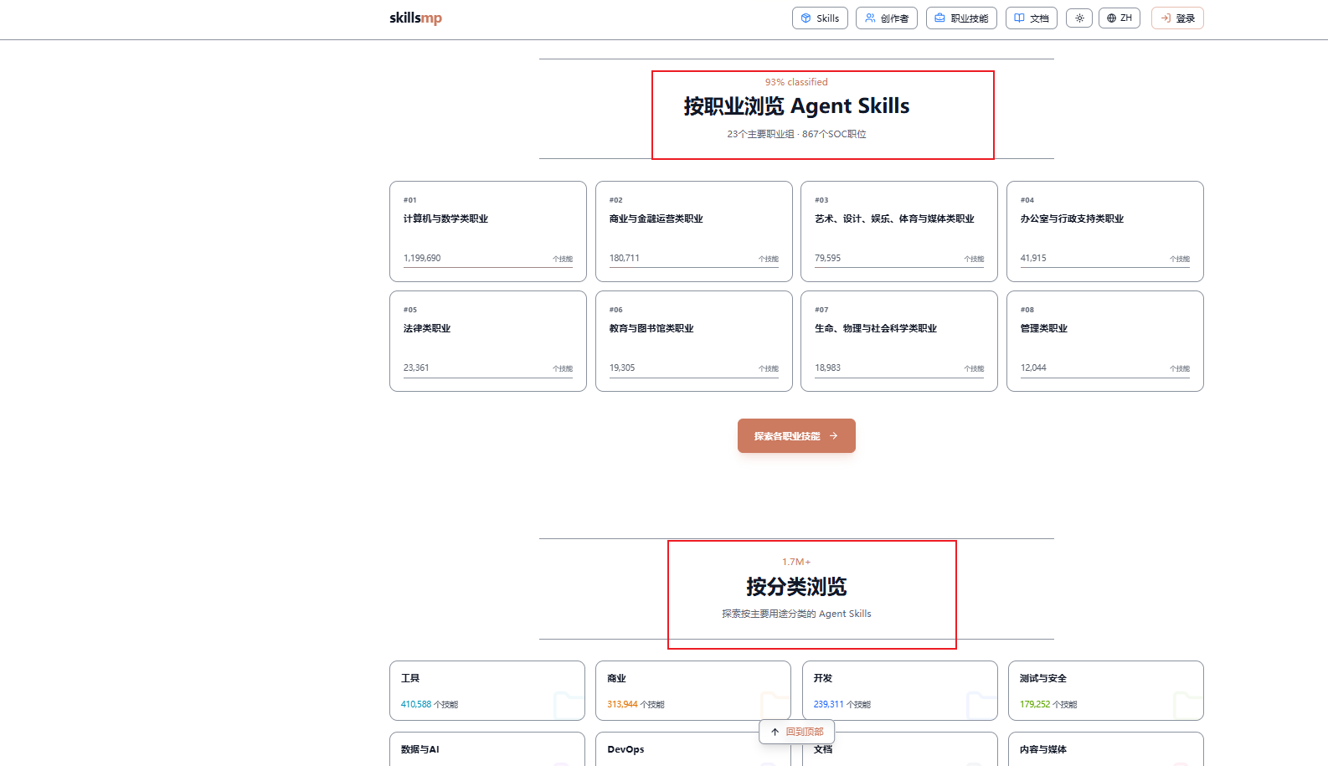Open the 开发 category card
This screenshot has height=766, width=1328.
coord(900,691)
